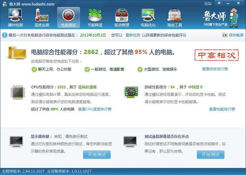Close the 鲁大师 window
The width and height of the screenshot is (246, 175).
[239, 3]
